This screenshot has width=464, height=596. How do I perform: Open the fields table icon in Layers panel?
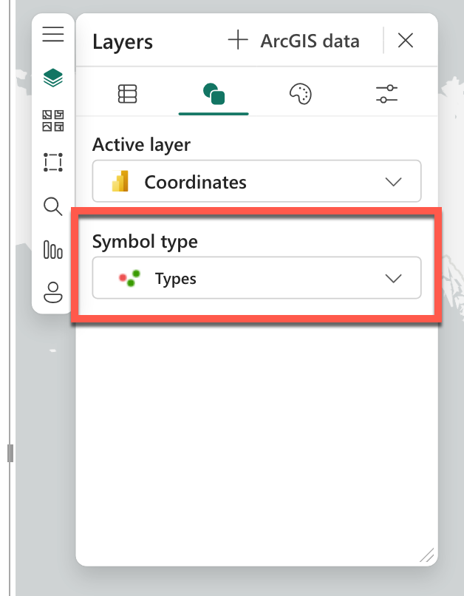pos(127,93)
